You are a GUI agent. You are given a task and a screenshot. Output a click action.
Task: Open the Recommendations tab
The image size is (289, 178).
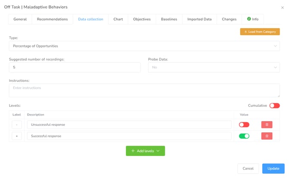tap(52, 19)
